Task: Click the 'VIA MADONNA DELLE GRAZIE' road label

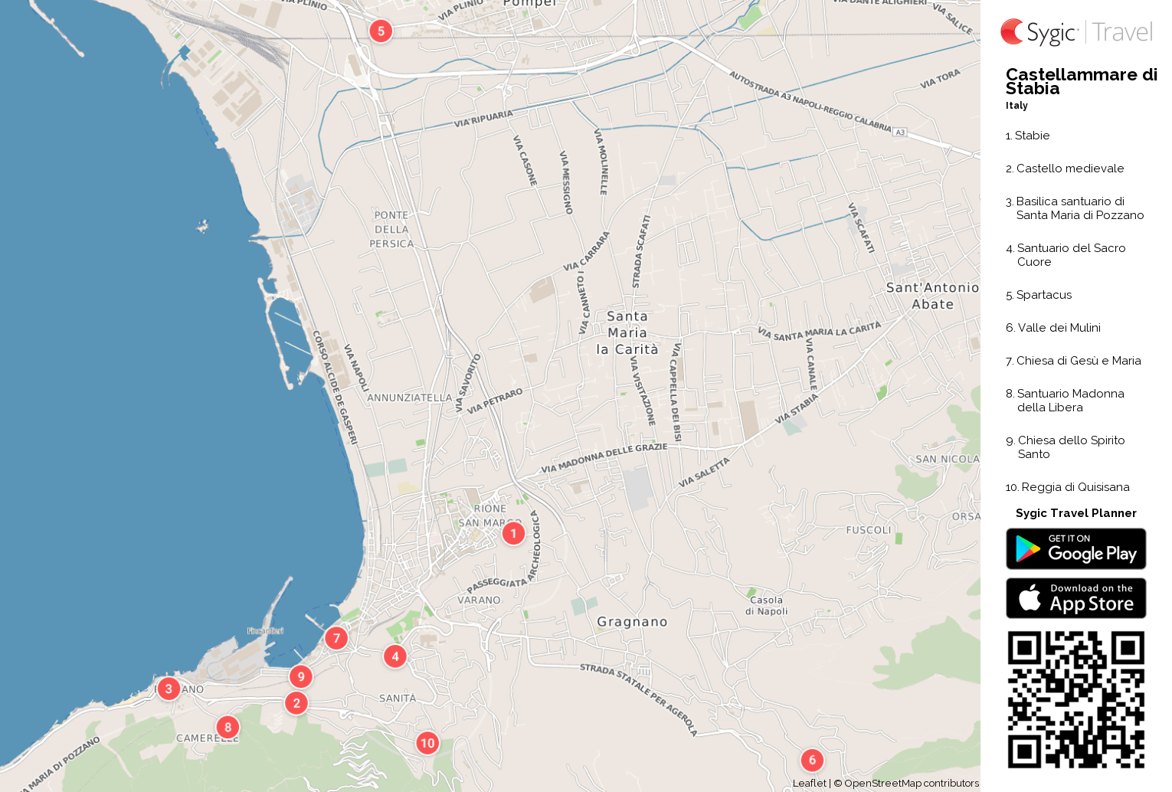Action: [x=604, y=458]
